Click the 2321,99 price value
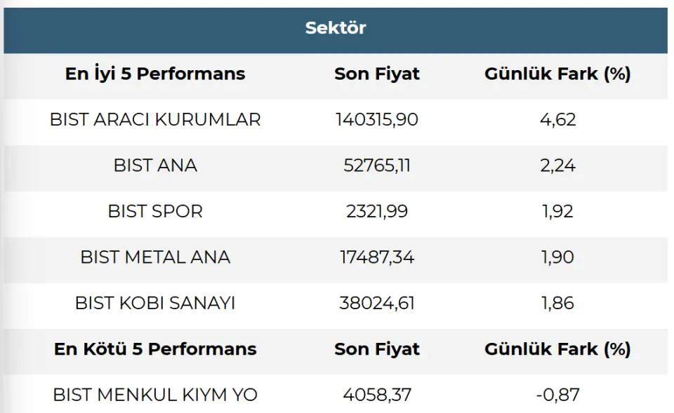The image size is (674, 413). point(377,211)
